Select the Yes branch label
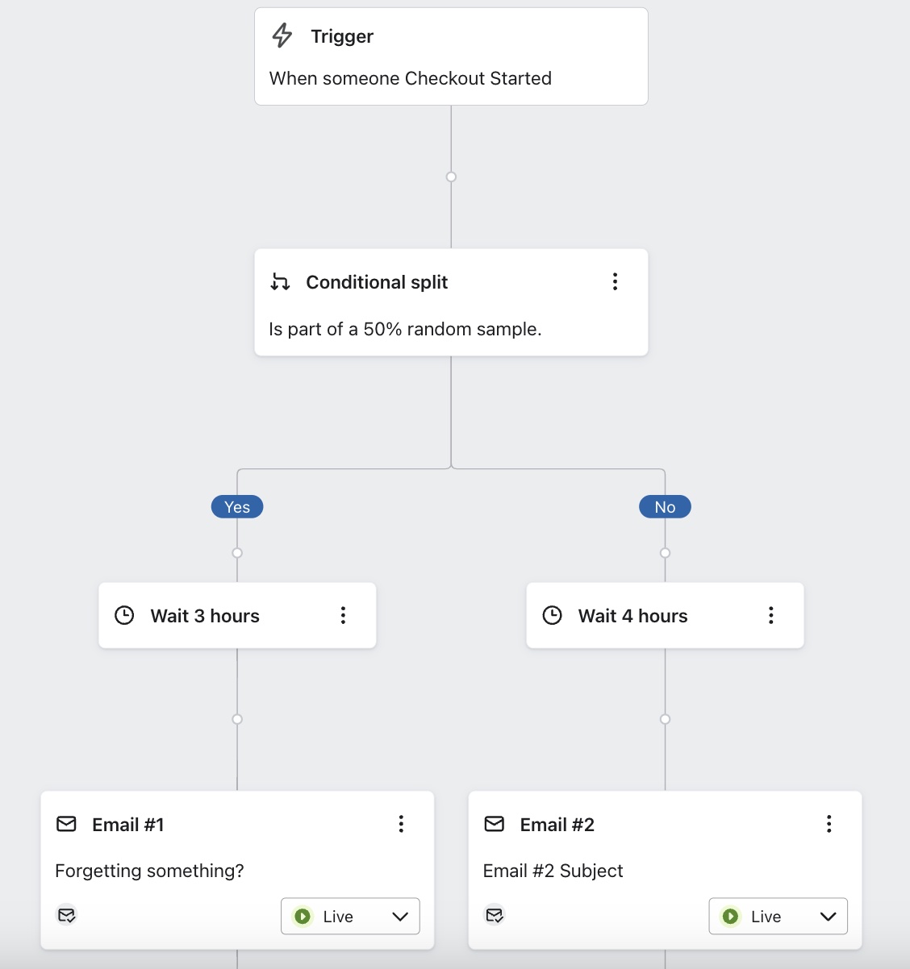Screen dimensions: 910x969 click(x=237, y=507)
